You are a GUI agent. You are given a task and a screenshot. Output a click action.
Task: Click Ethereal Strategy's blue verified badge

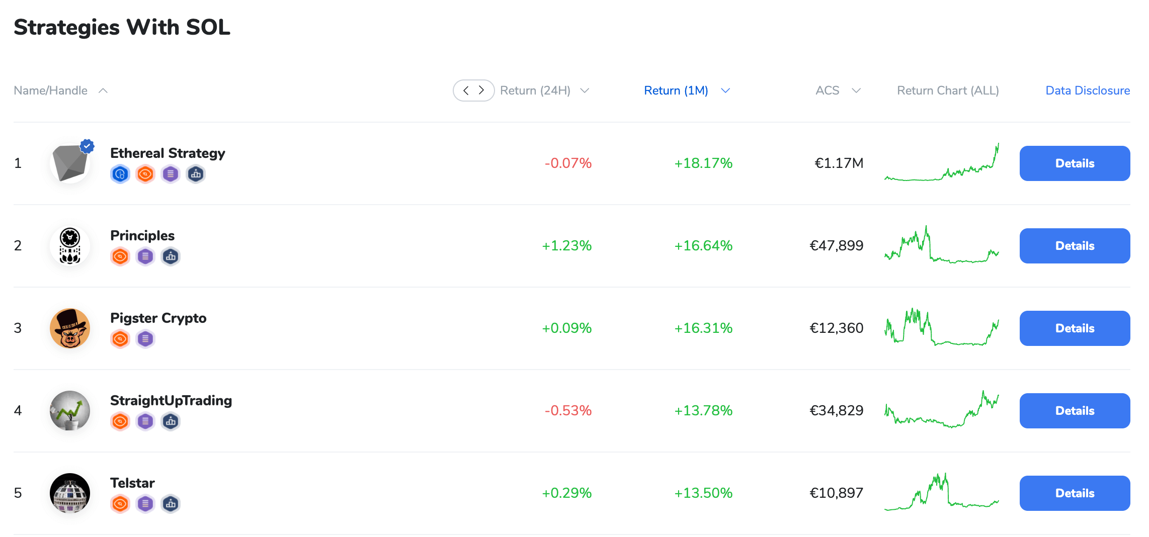click(87, 146)
